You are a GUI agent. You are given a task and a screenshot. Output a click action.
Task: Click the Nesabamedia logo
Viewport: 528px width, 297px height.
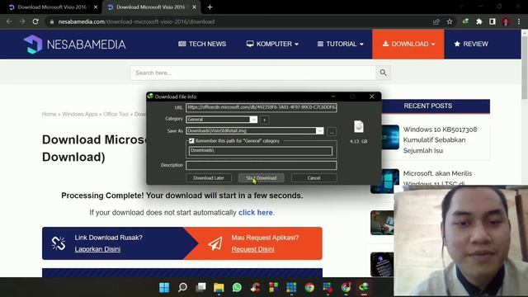coord(74,44)
